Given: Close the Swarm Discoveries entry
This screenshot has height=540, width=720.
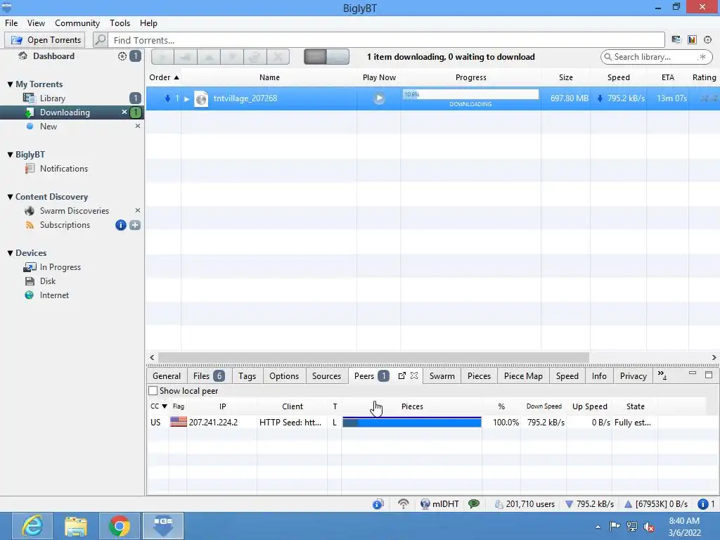Looking at the screenshot, I should [137, 210].
